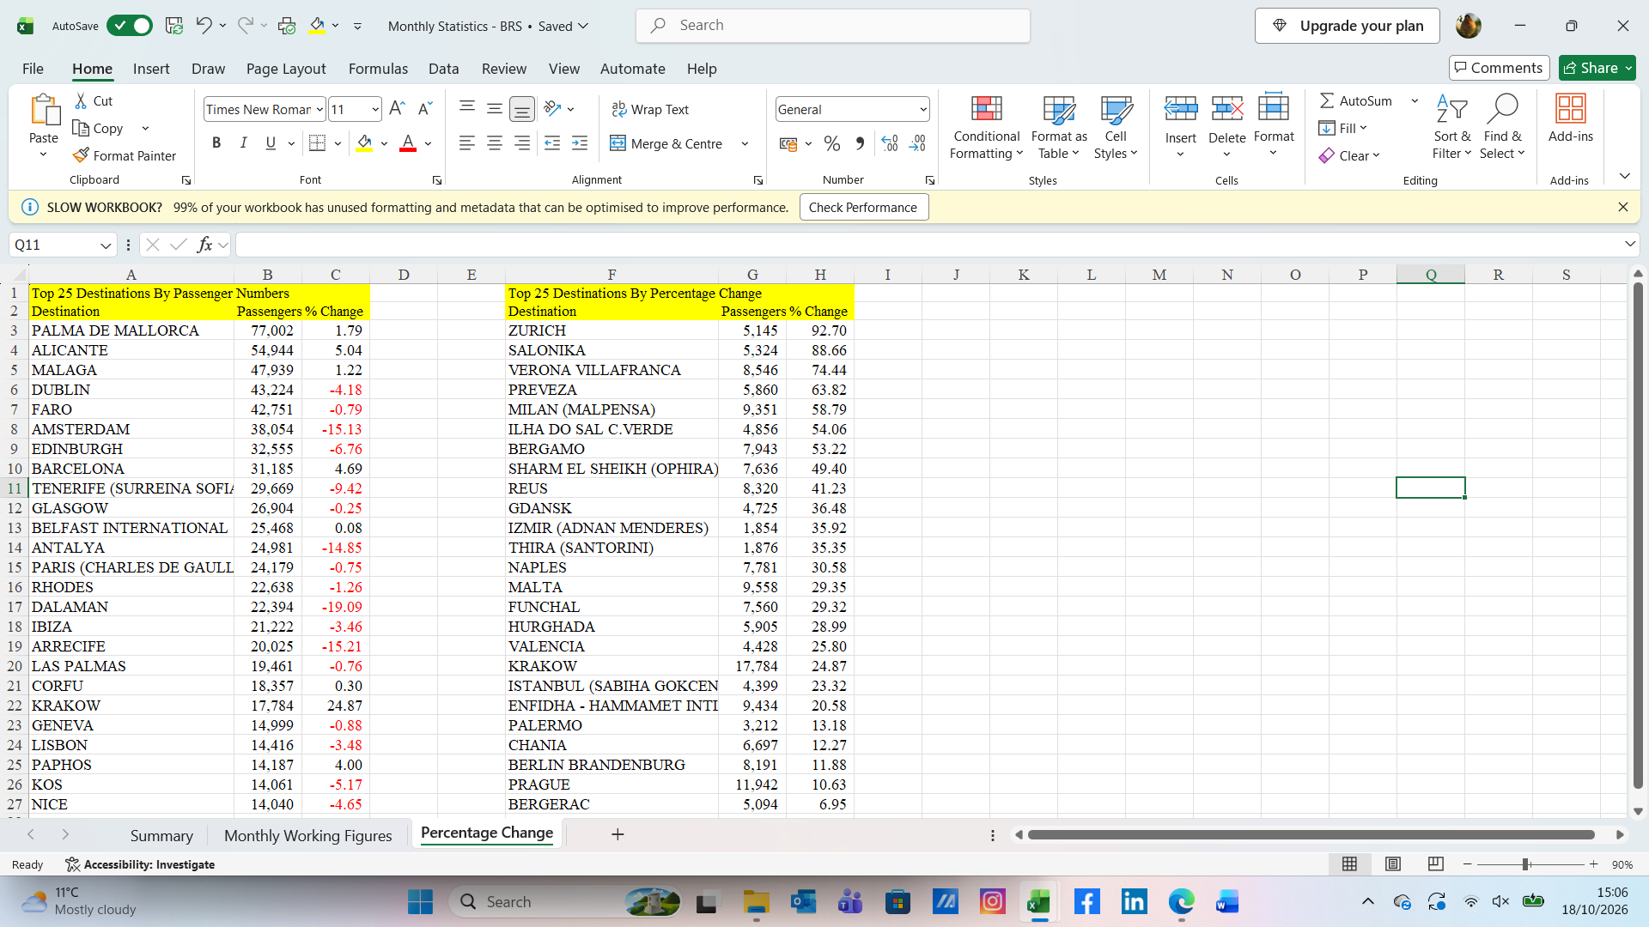Click Upgrade your plan button
The image size is (1649, 927).
coord(1348,26)
